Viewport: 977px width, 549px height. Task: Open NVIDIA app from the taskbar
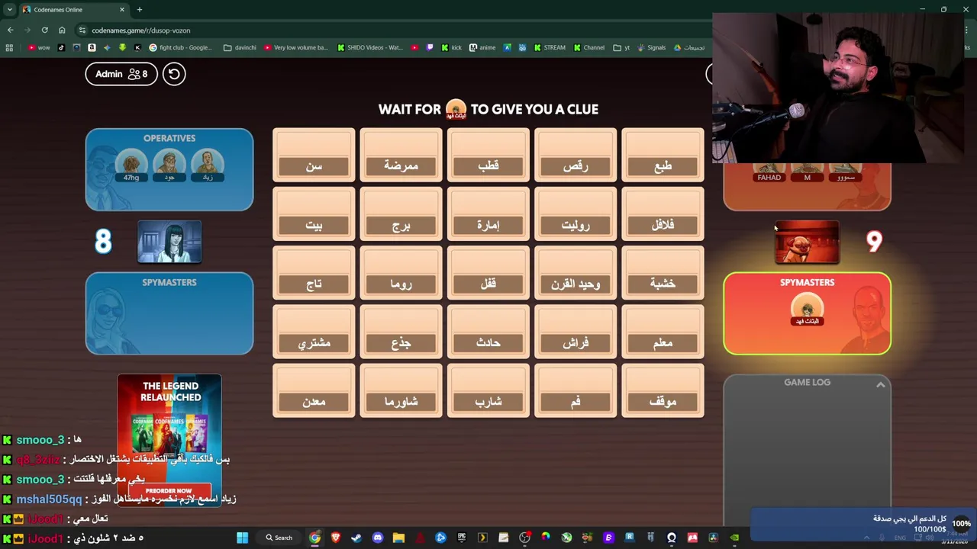pyautogui.click(x=734, y=538)
